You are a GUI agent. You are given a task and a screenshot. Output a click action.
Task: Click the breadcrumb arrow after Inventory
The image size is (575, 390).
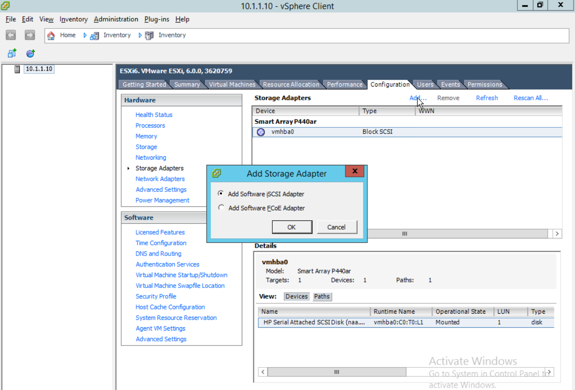140,35
